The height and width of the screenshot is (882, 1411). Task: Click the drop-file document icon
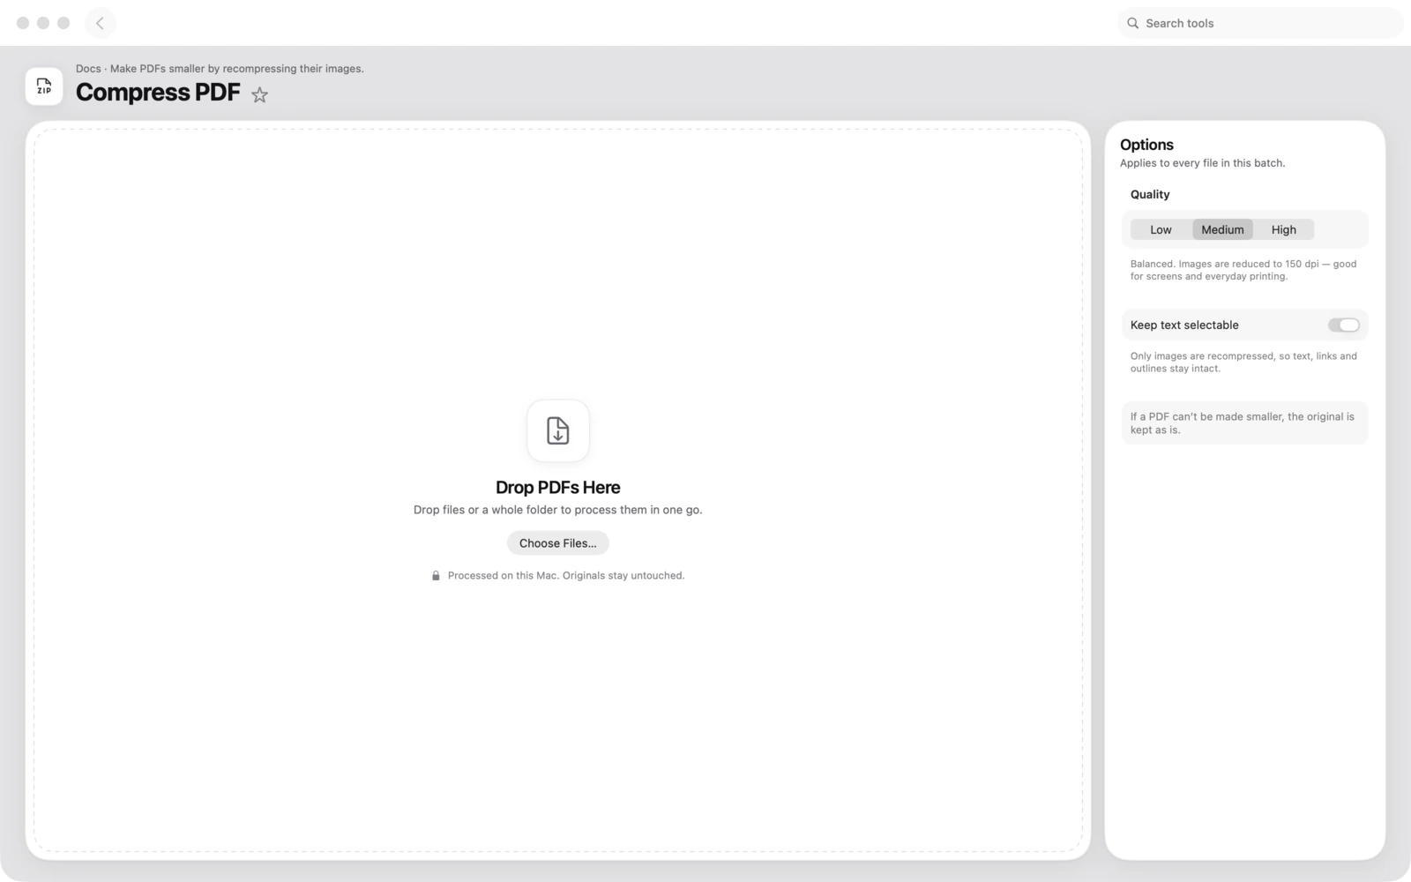(x=558, y=430)
